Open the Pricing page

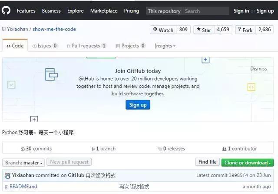click(x=131, y=11)
